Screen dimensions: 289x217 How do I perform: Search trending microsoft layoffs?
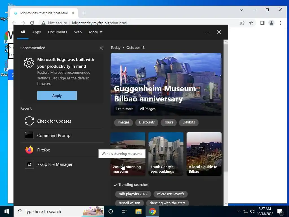[170, 194]
